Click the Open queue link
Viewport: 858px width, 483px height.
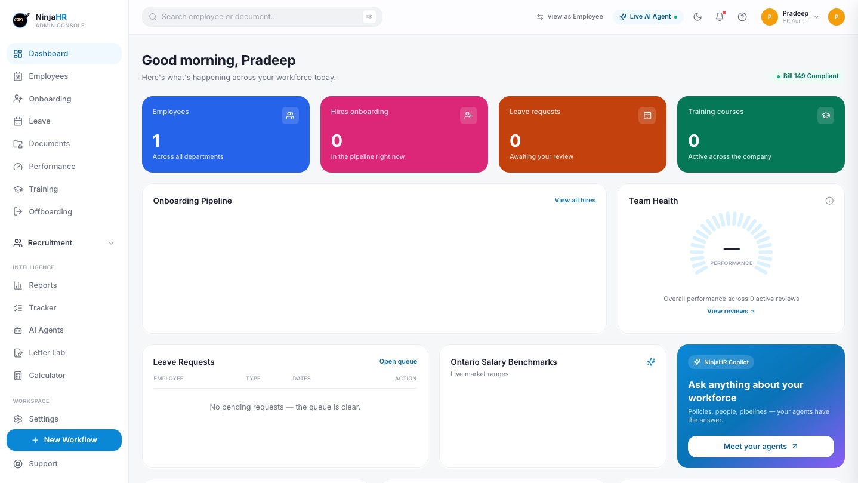[398, 362]
